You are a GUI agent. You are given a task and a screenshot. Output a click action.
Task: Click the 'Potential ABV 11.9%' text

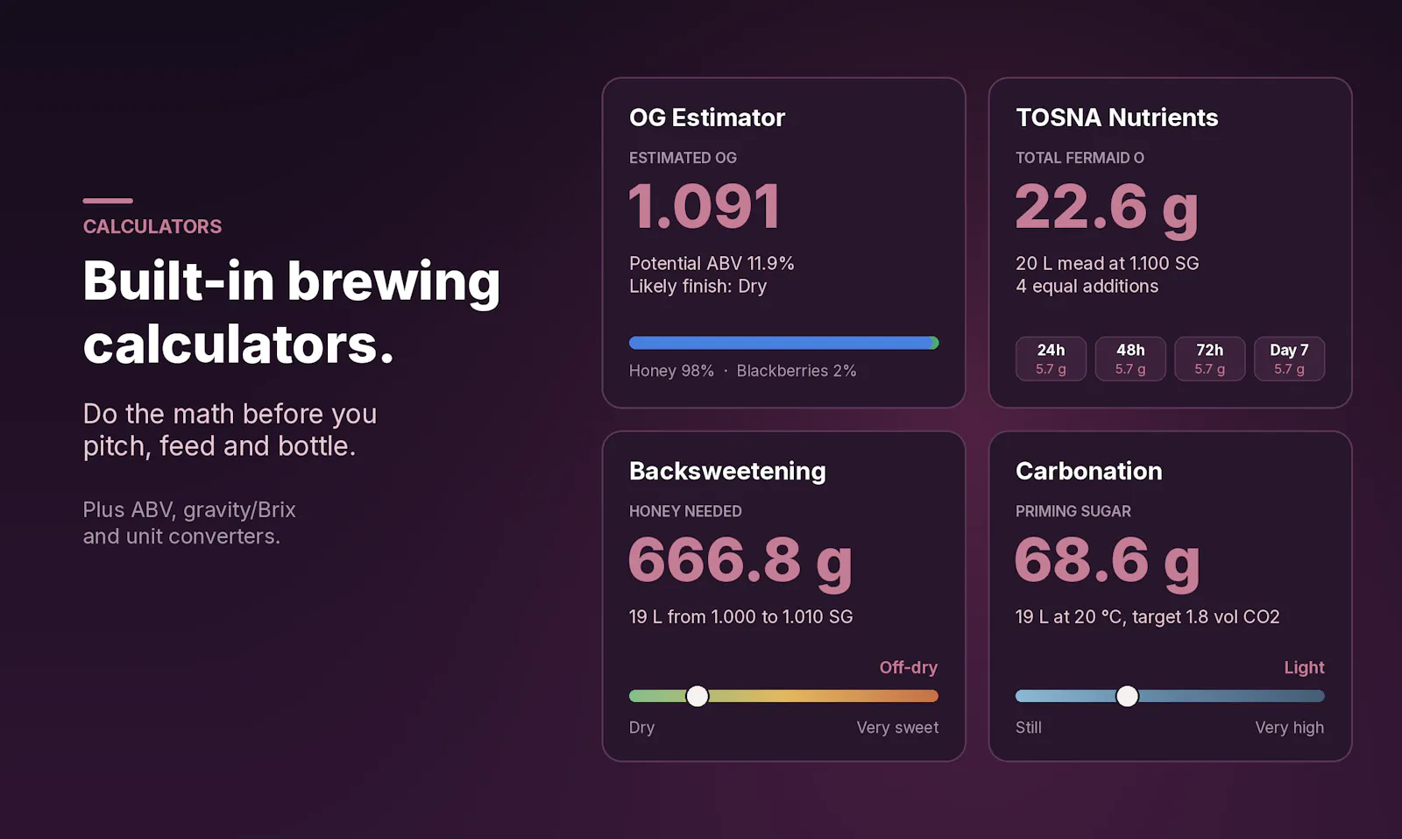(712, 263)
